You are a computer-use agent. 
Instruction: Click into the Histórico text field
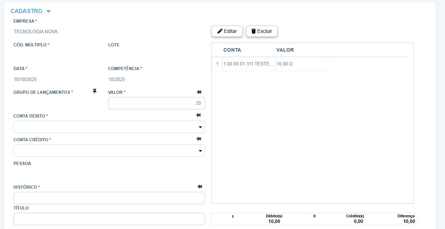[x=109, y=198]
